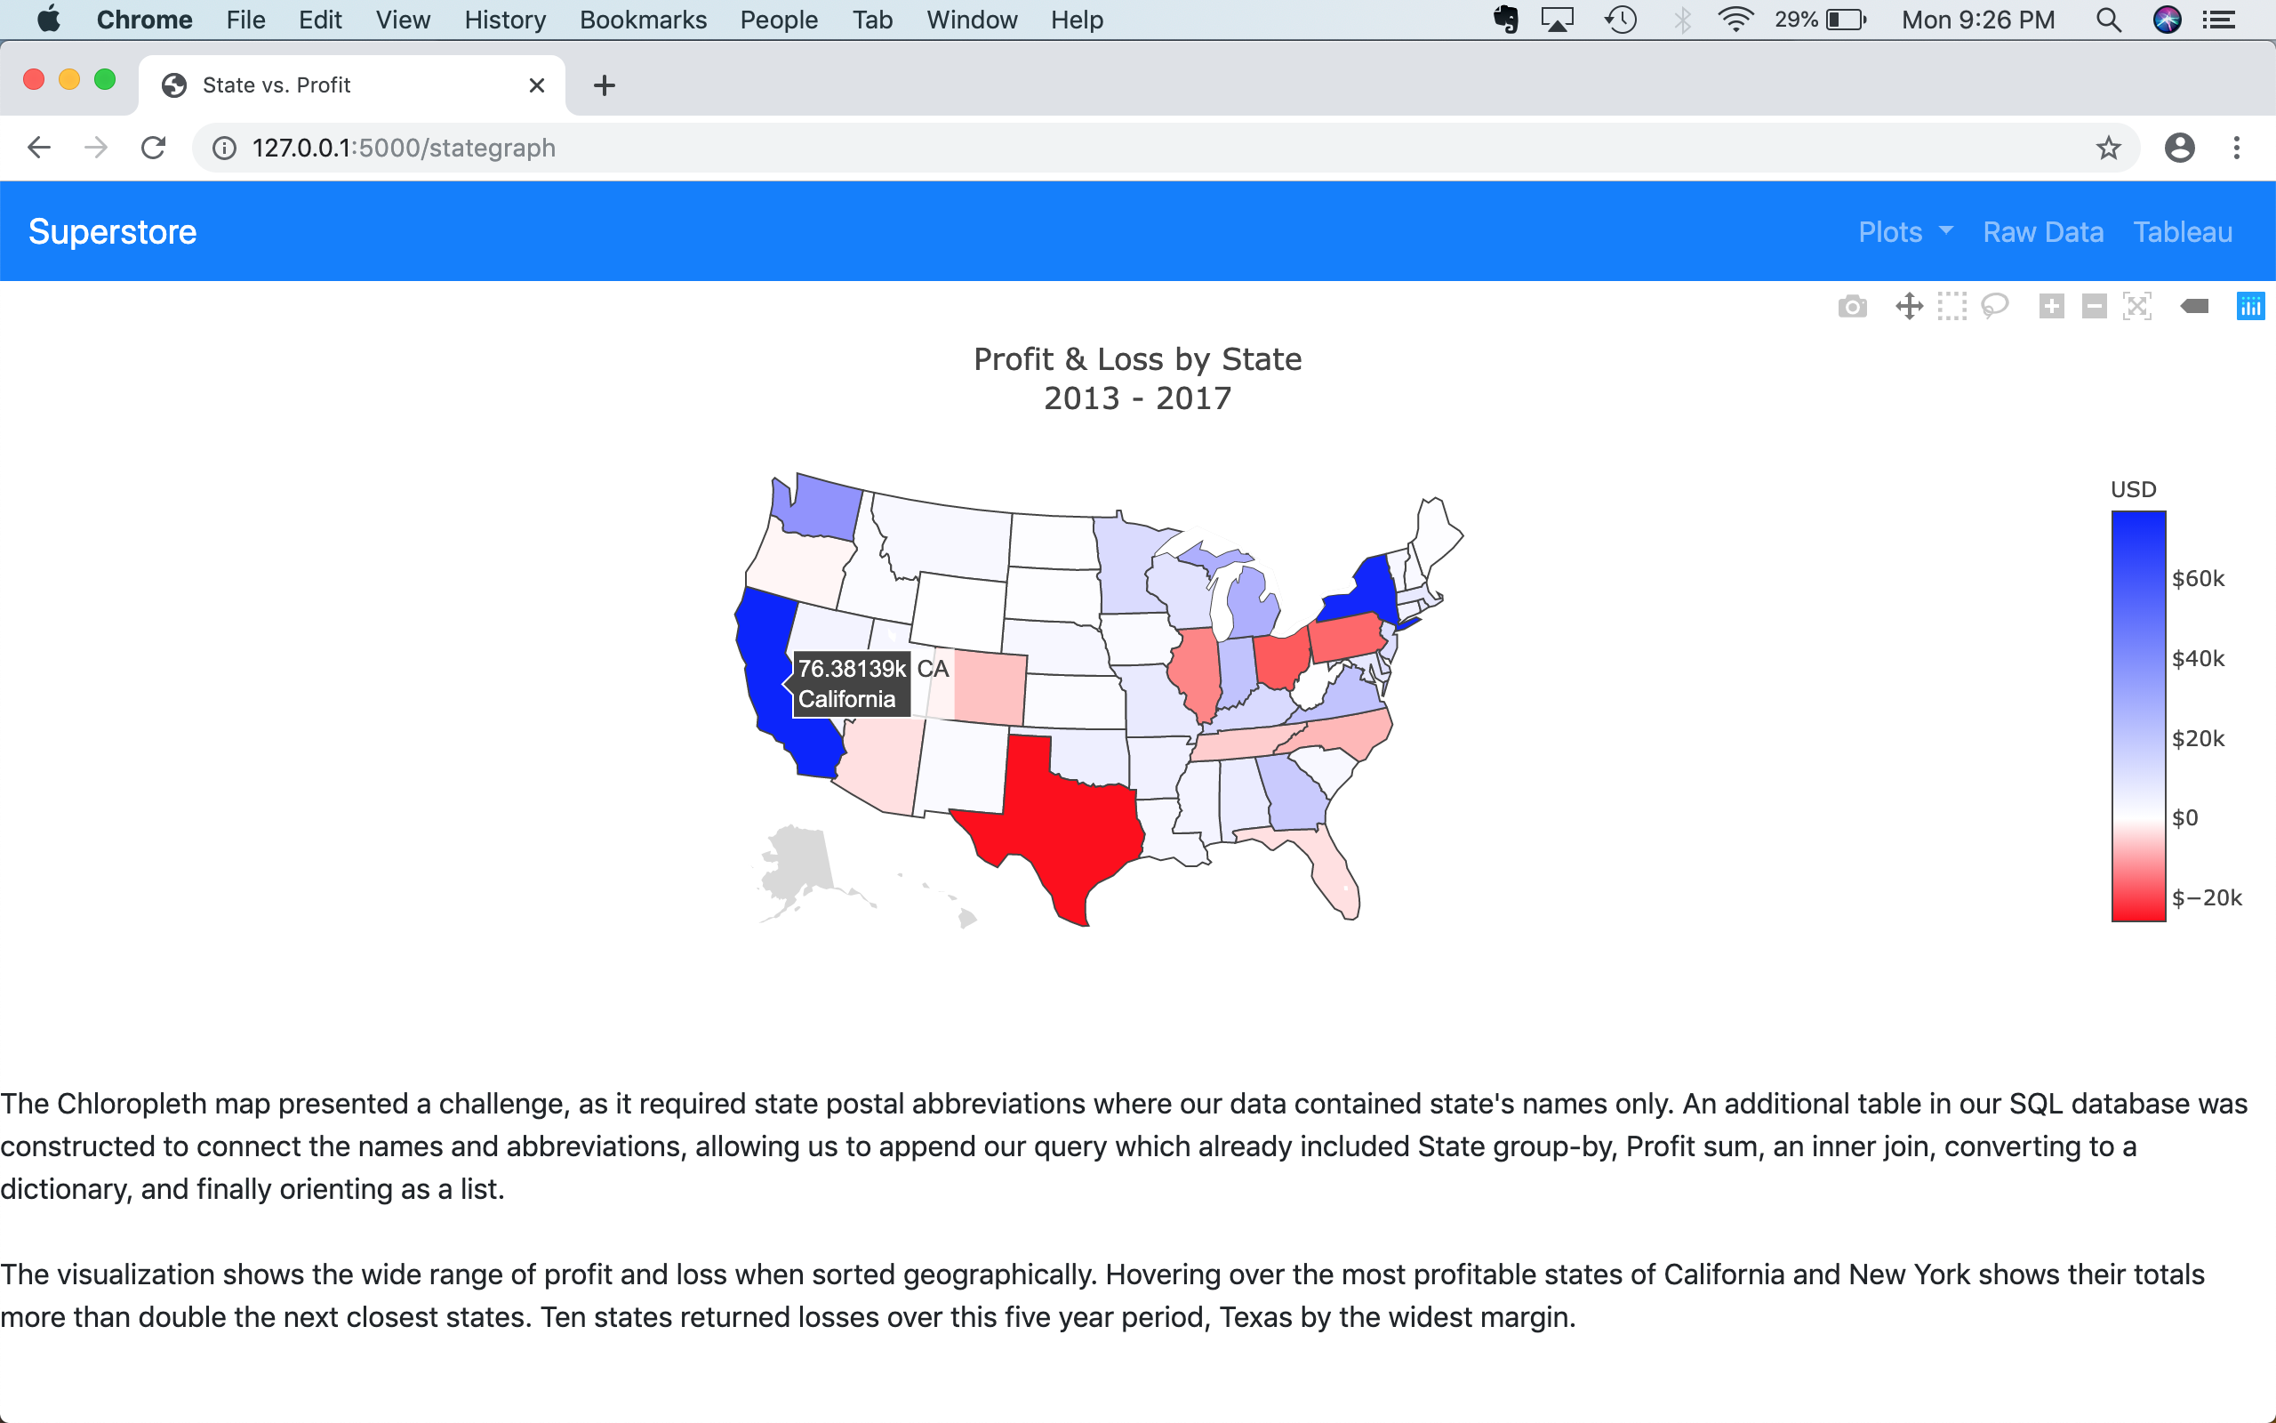Bookmark this page with star icon
This screenshot has height=1423, width=2276.
[x=2108, y=148]
